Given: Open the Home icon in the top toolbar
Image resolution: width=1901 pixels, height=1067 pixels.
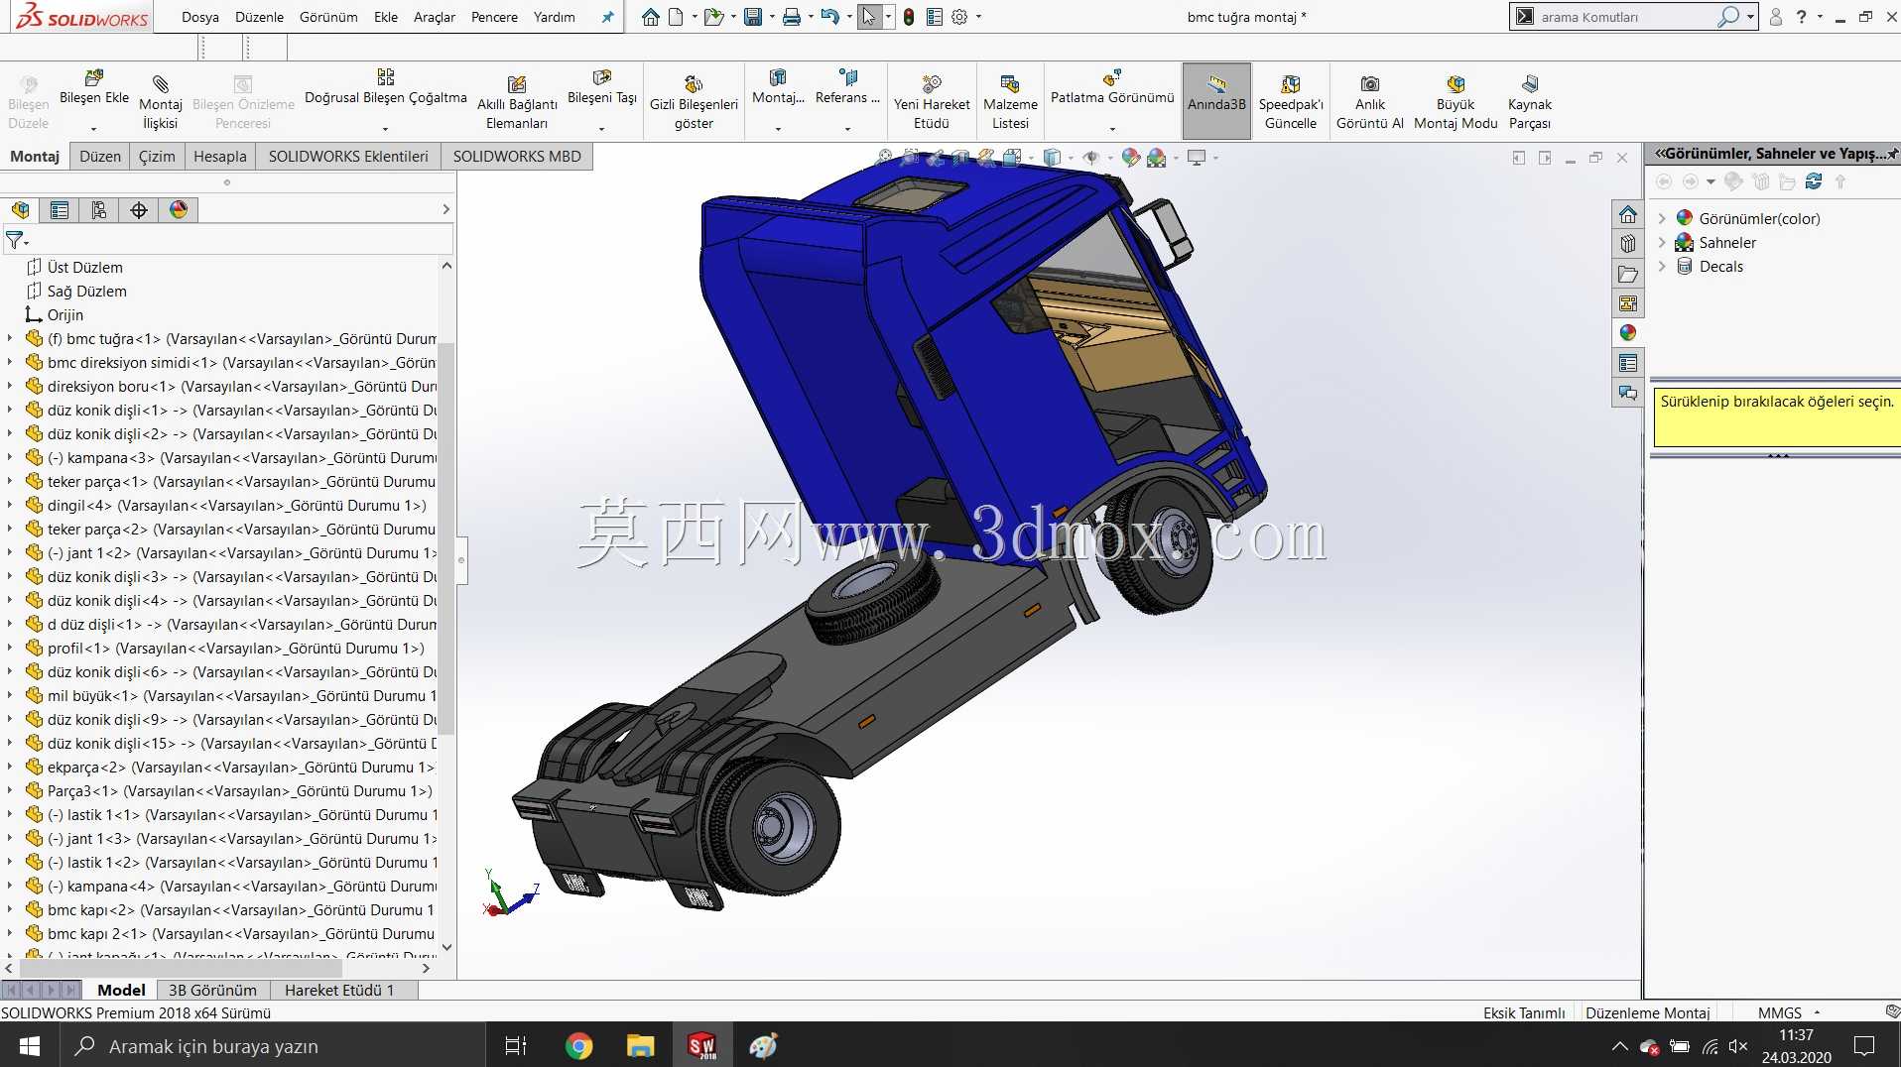Looking at the screenshot, I should click(650, 17).
